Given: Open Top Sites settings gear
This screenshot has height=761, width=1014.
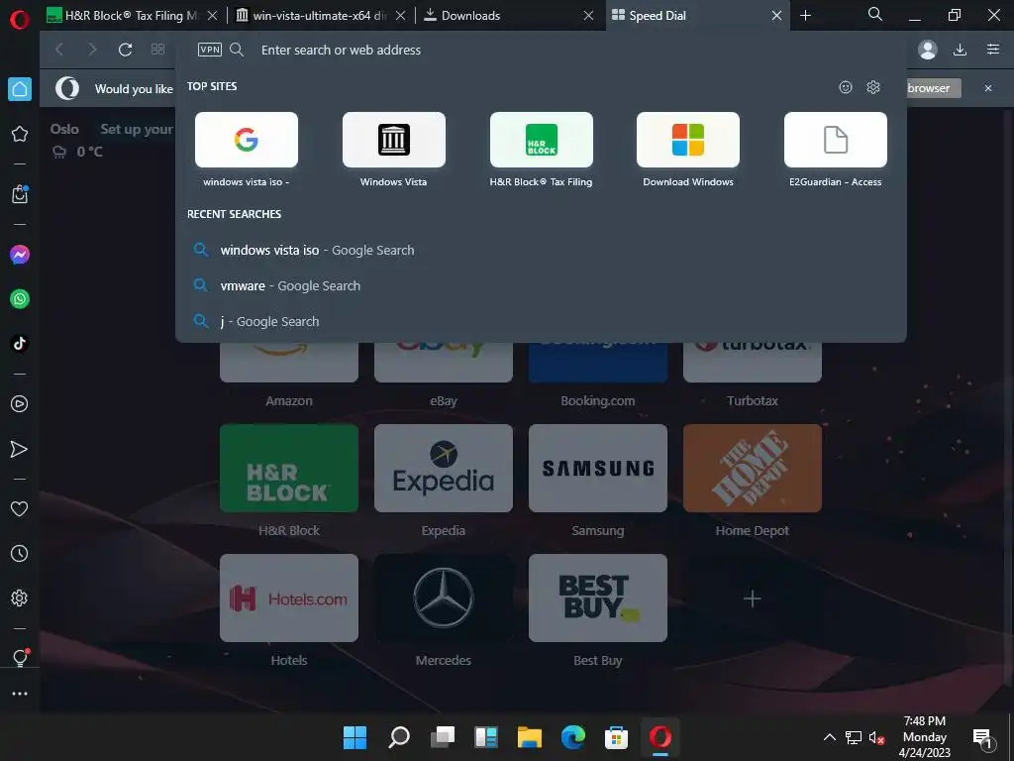Looking at the screenshot, I should pyautogui.click(x=873, y=87).
